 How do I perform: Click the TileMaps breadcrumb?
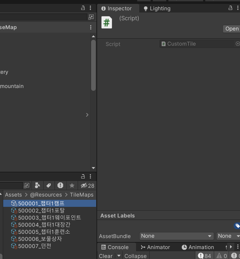82,195
